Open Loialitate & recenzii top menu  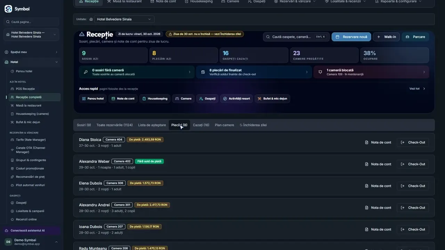point(346,2)
